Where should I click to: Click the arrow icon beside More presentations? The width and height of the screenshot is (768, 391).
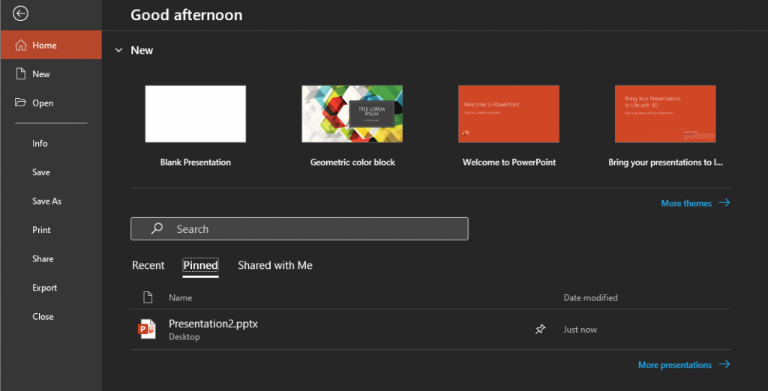724,364
